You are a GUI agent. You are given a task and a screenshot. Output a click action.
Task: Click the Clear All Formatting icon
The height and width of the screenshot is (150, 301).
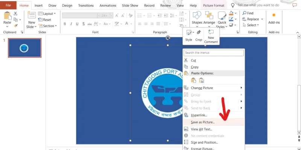(x=131, y=15)
